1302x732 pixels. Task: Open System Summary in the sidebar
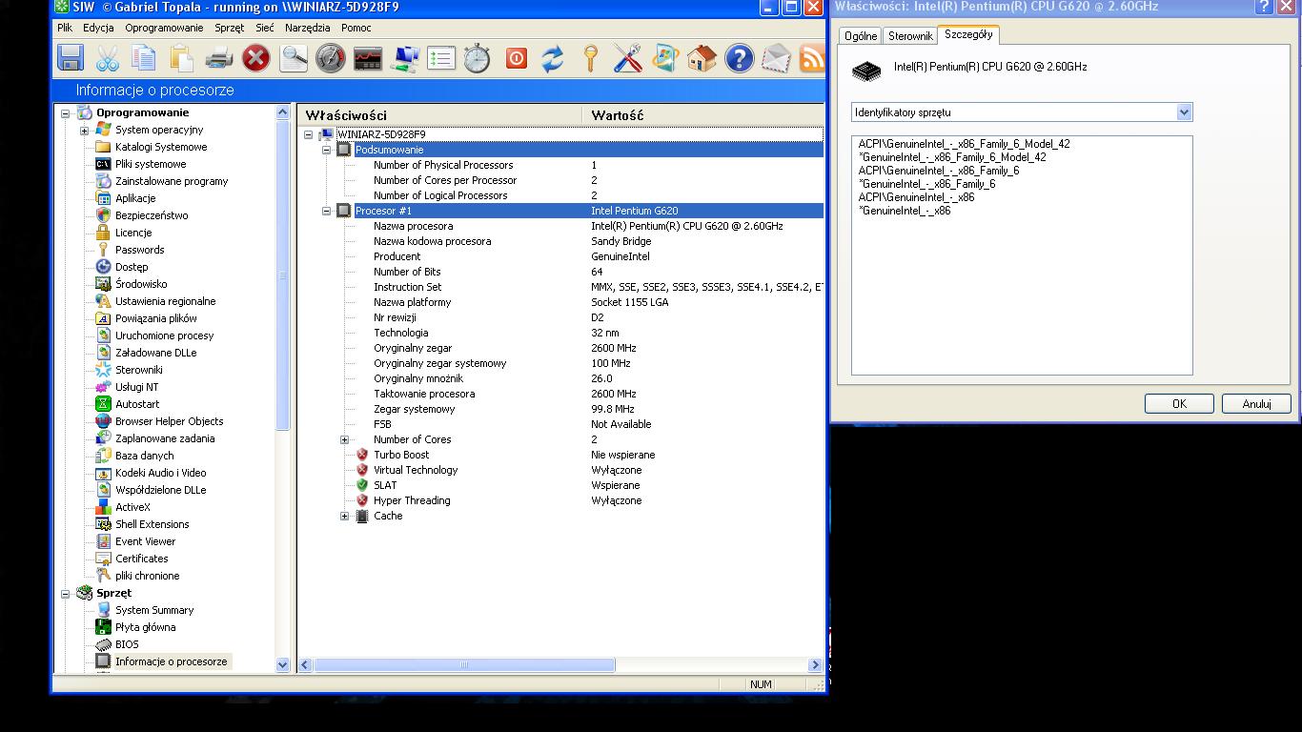click(x=154, y=610)
